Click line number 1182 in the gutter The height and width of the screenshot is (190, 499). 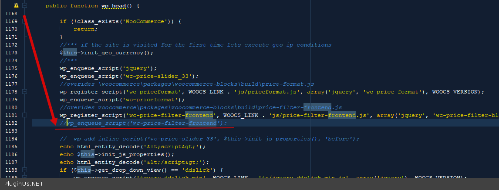(10, 123)
